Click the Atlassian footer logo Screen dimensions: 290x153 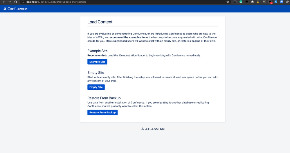(153, 129)
